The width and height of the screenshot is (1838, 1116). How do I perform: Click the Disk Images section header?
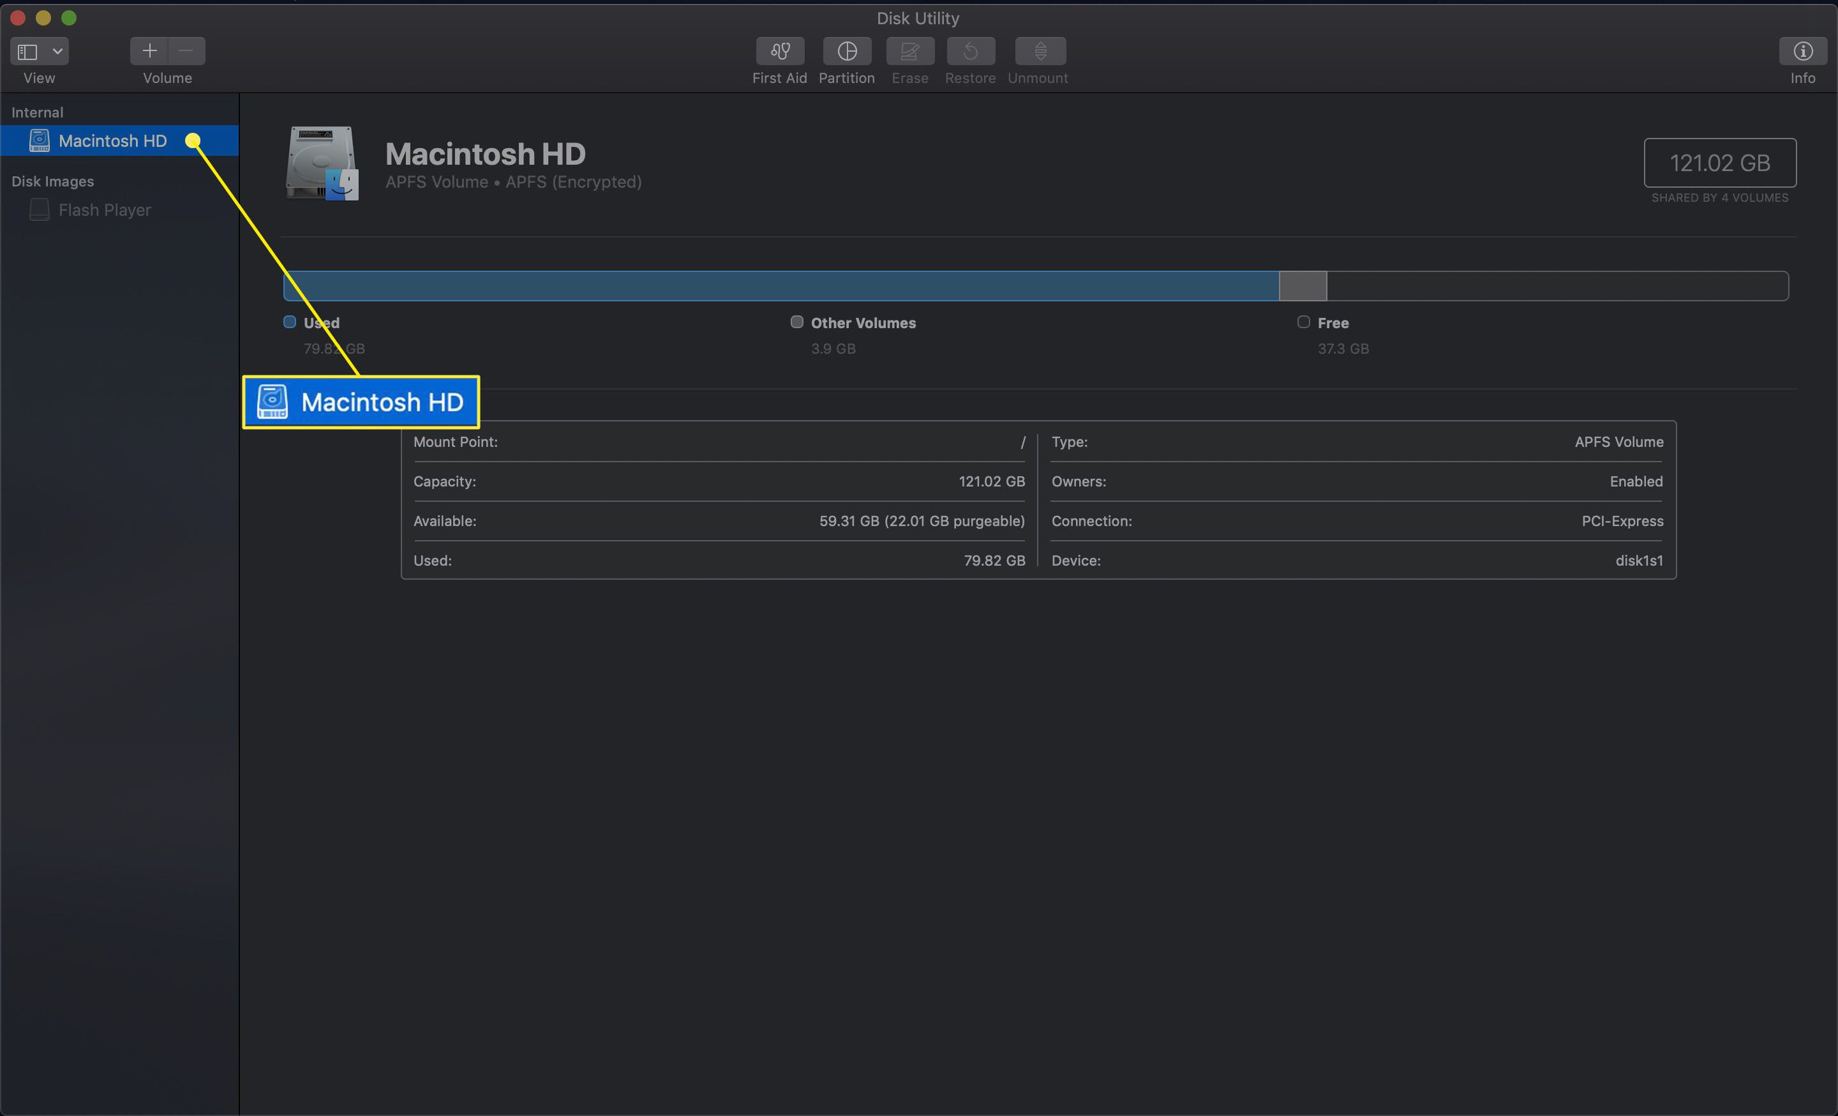[52, 181]
